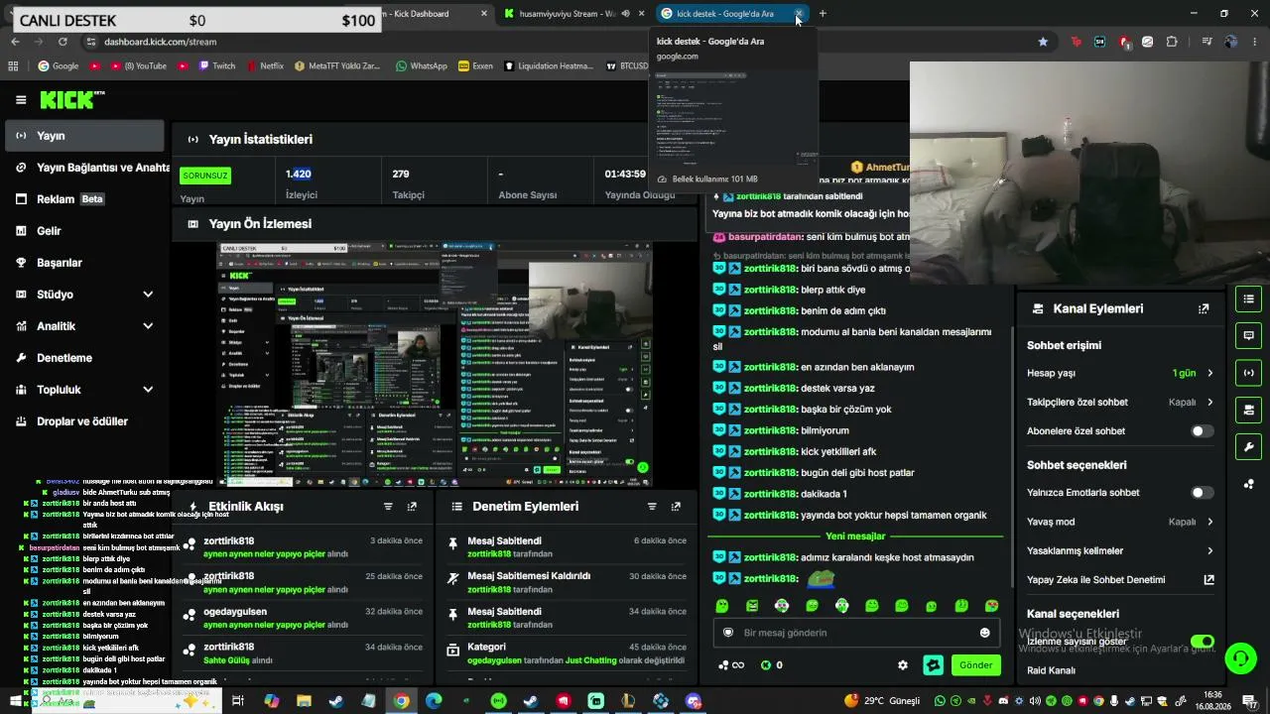1270x714 pixels.
Task: Pop out the Kanal Eylemleri panel
Action: pyautogui.click(x=1204, y=308)
